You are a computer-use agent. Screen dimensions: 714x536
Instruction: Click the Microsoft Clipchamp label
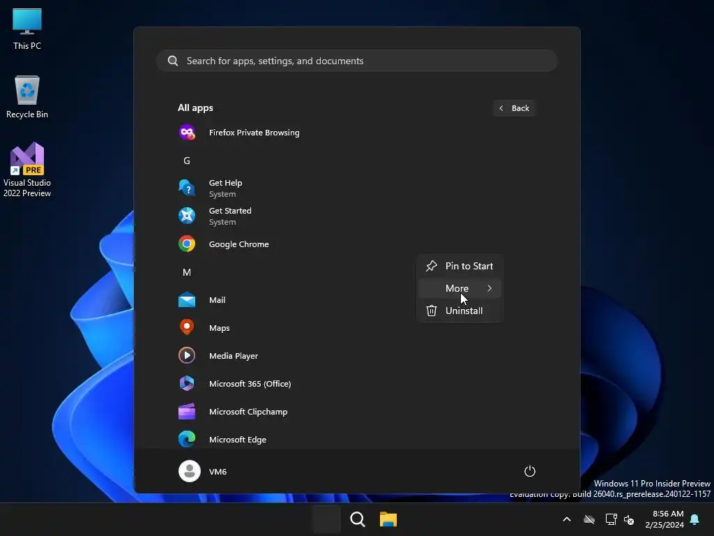[248, 412]
